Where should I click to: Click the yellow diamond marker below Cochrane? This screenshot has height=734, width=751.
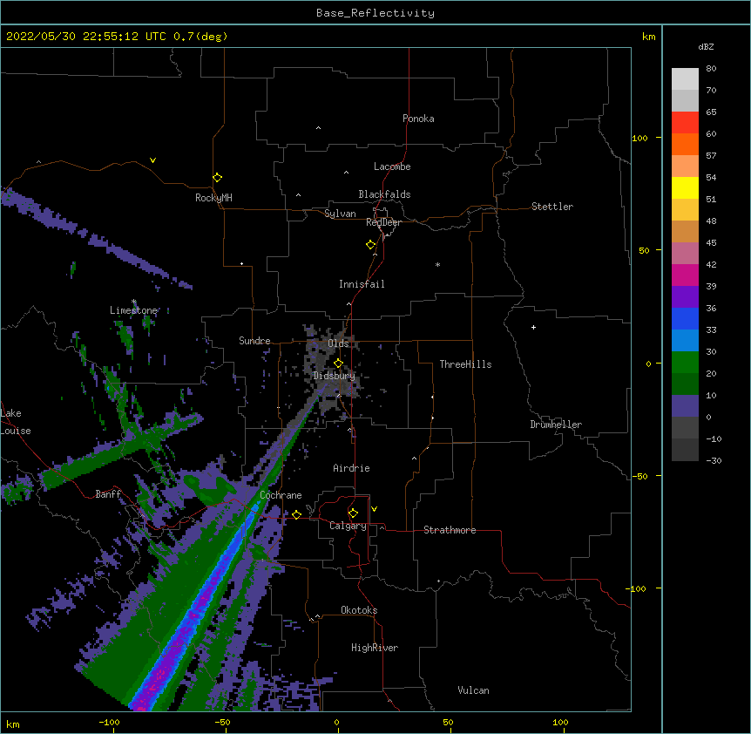tap(297, 515)
